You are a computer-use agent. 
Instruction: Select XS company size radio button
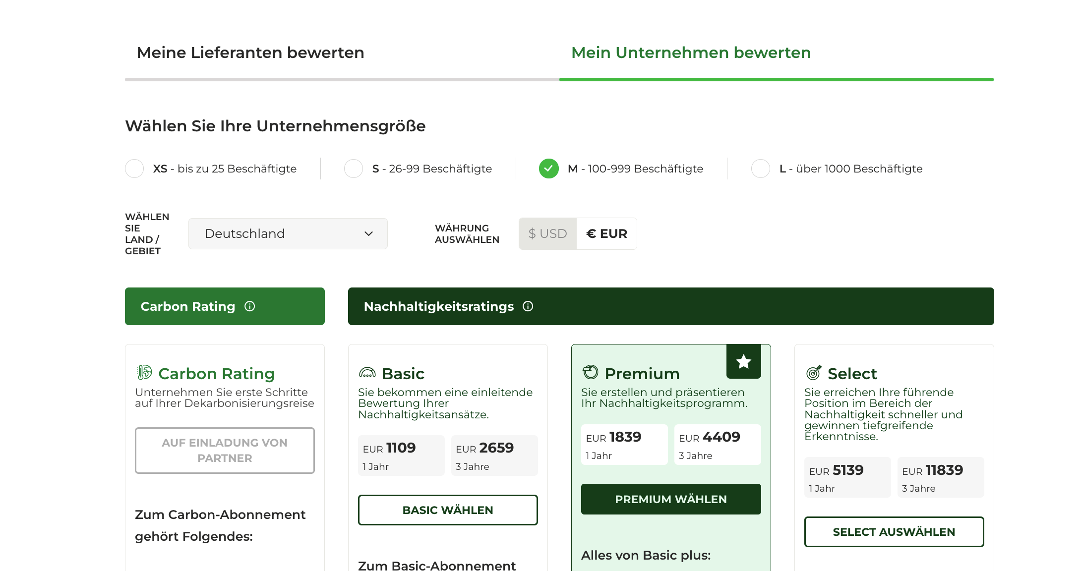coord(134,169)
